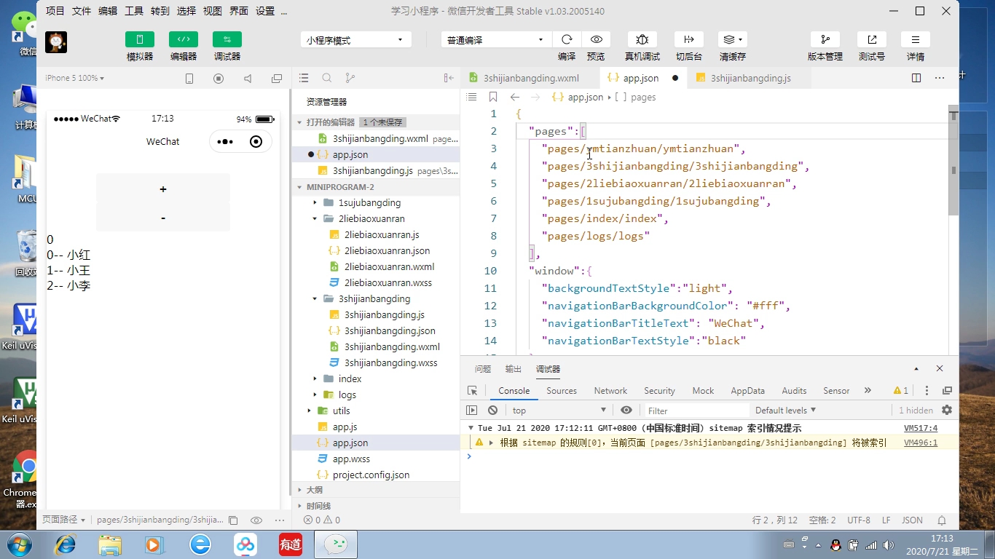
Task: Click the switch to background icon
Action: (689, 39)
